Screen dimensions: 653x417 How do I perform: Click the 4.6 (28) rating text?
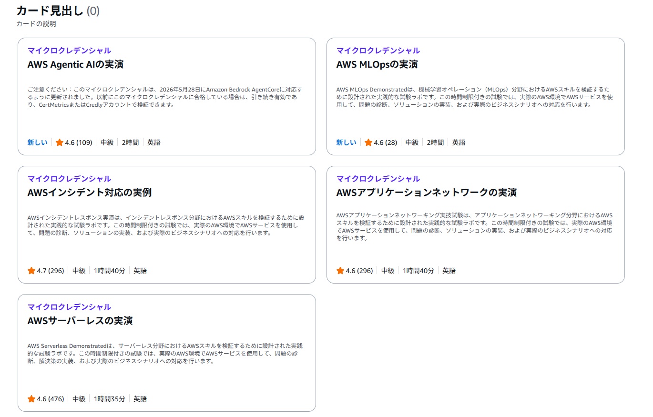click(x=386, y=142)
